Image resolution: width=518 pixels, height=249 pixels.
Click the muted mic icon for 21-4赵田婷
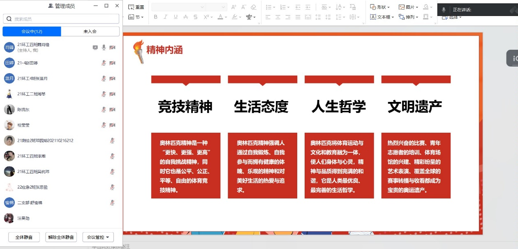tap(104, 63)
